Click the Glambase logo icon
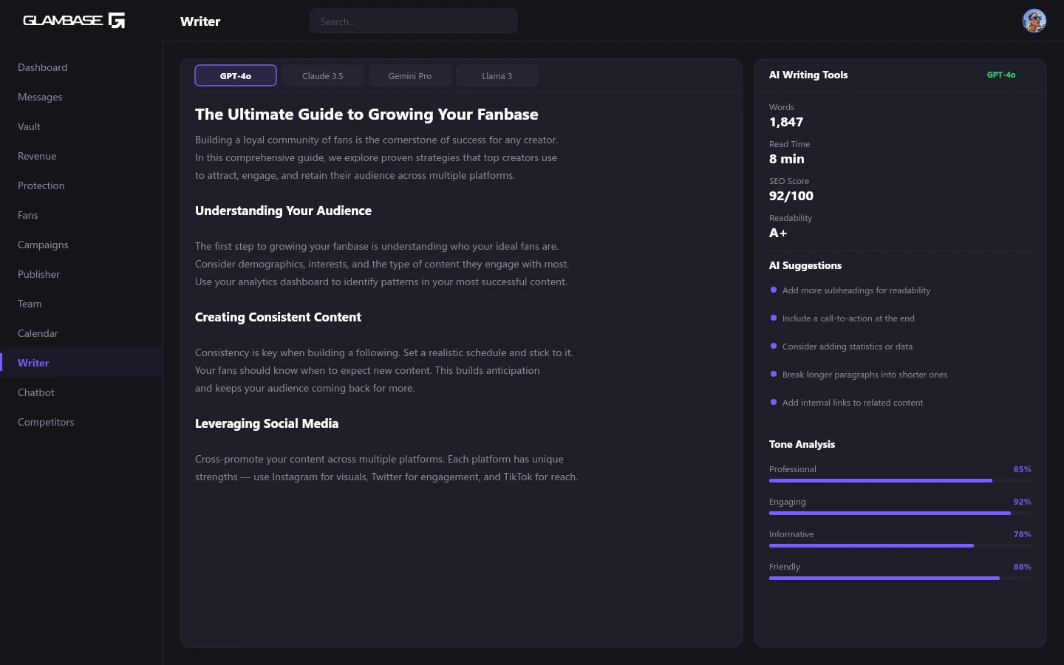 click(x=117, y=21)
